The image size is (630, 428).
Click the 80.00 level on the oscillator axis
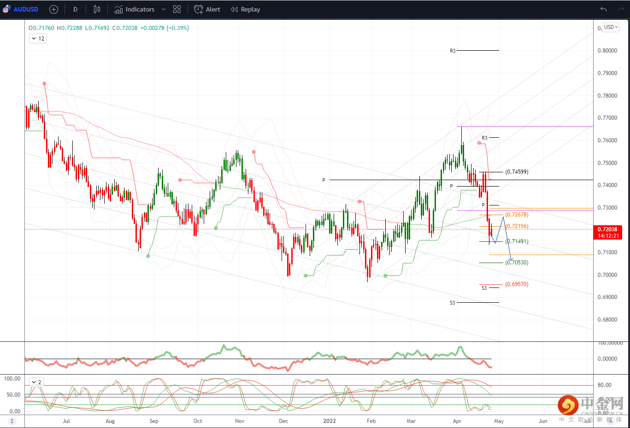[x=604, y=385]
